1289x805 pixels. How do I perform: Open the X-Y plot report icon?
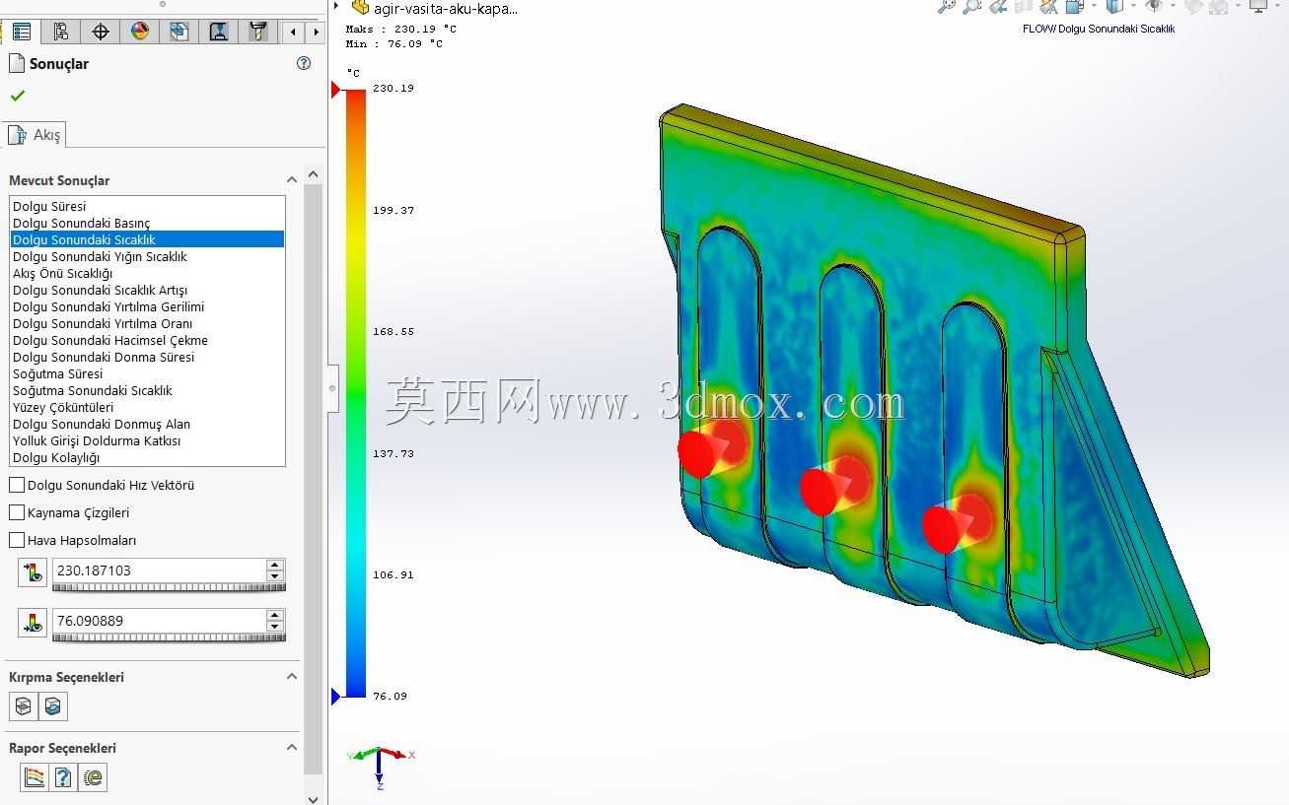34,777
